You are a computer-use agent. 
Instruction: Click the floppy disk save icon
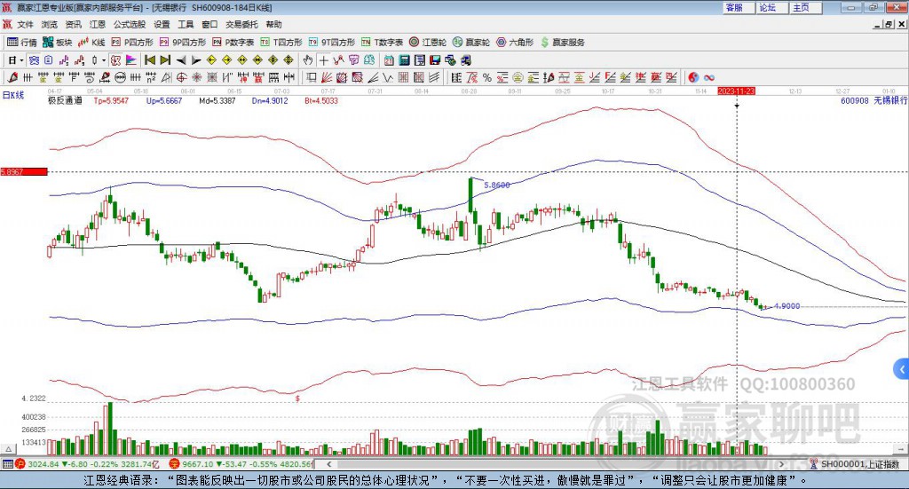[435, 60]
